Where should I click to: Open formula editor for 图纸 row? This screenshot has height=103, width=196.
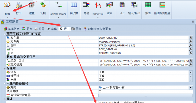point(191,46)
